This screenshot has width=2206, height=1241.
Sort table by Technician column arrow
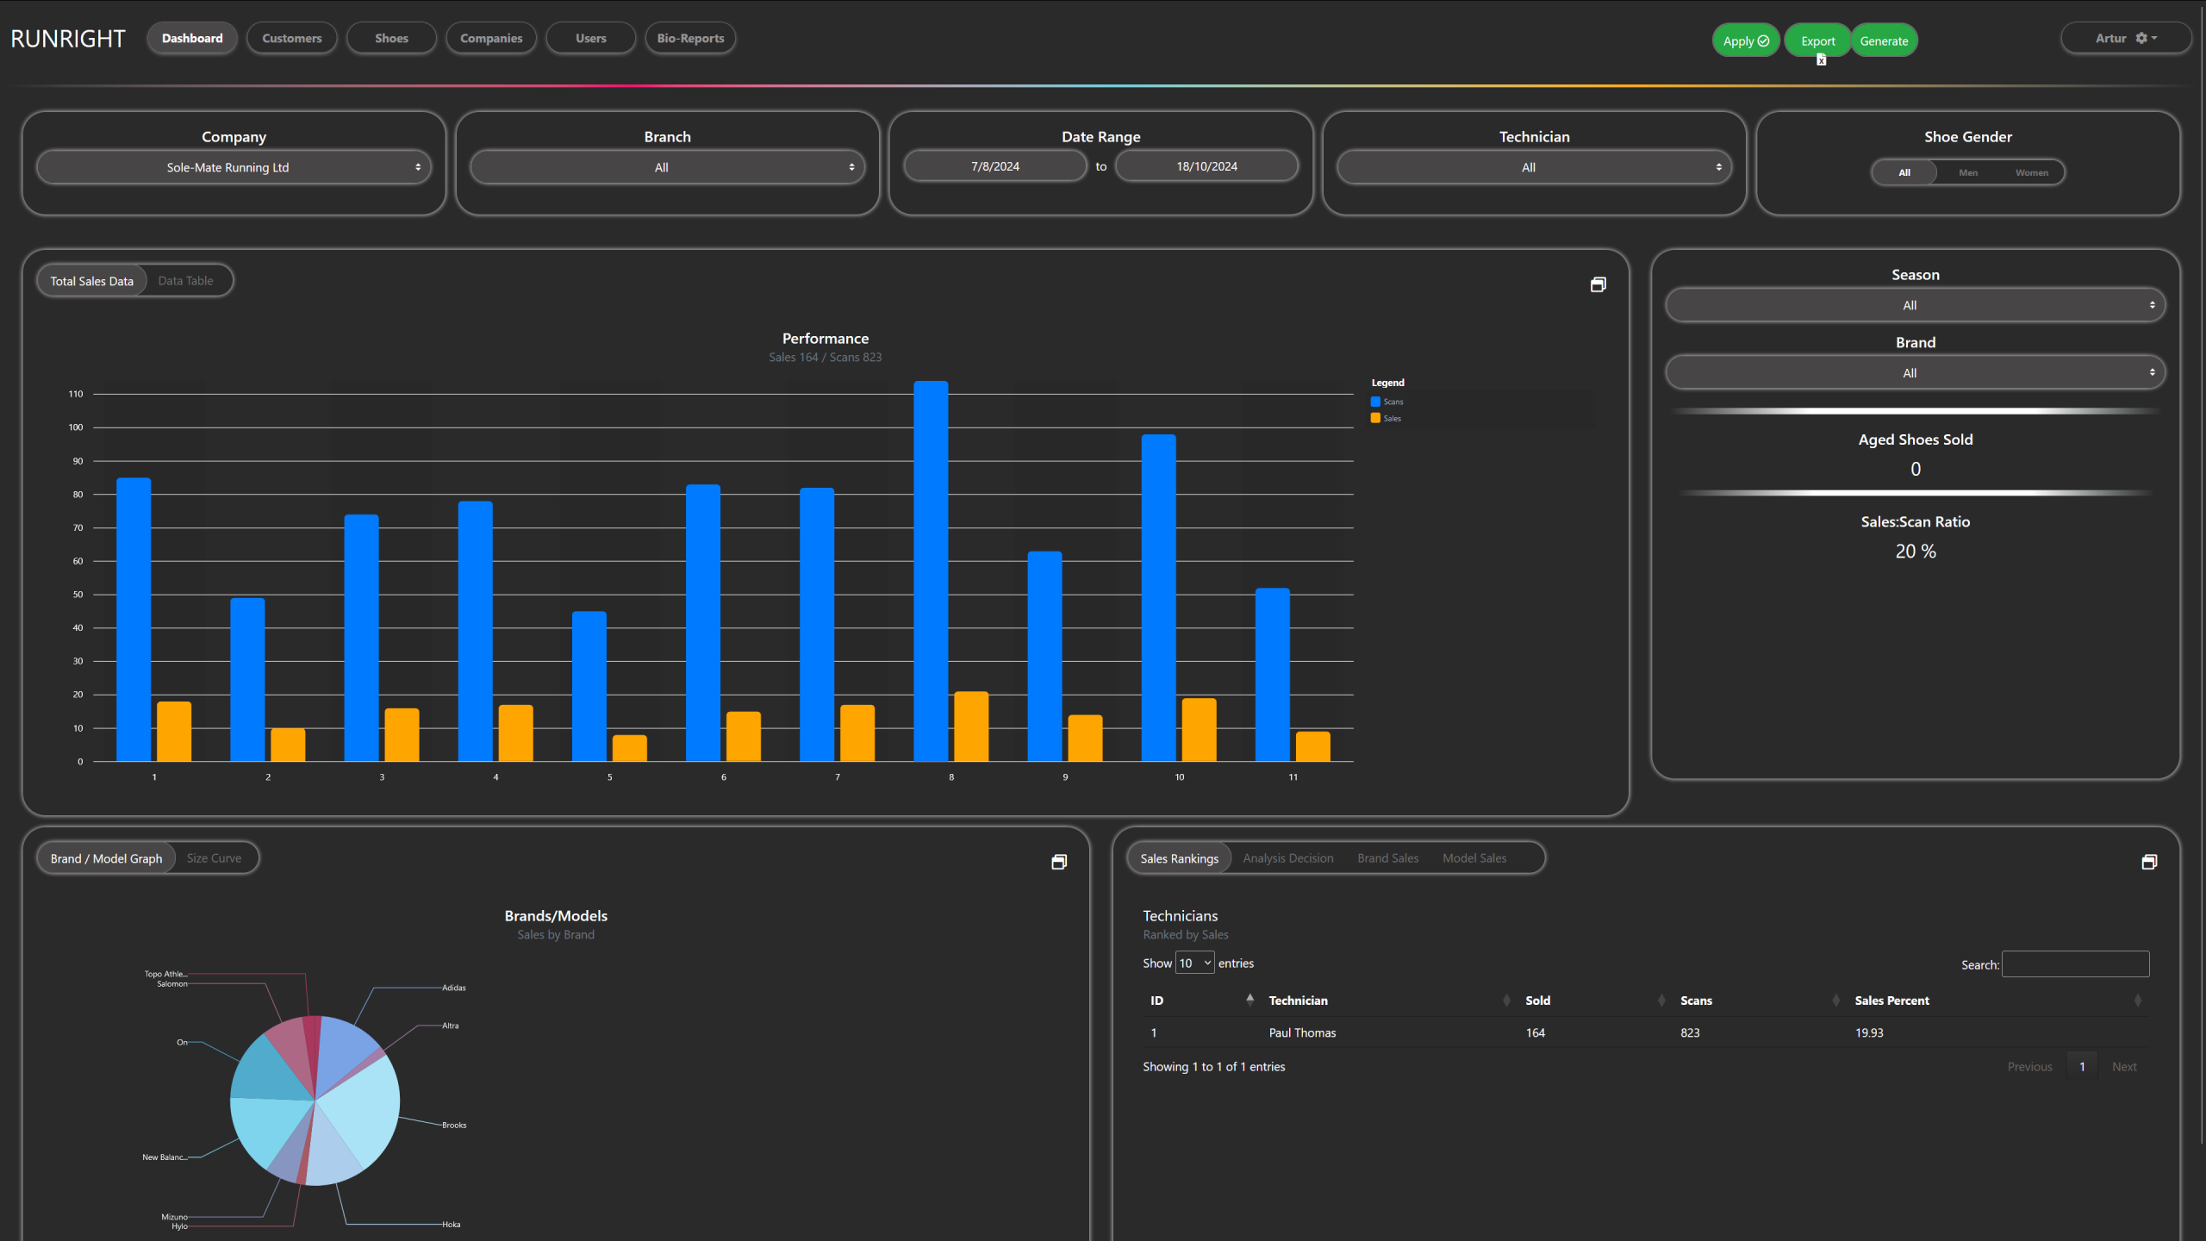pos(1506,1000)
